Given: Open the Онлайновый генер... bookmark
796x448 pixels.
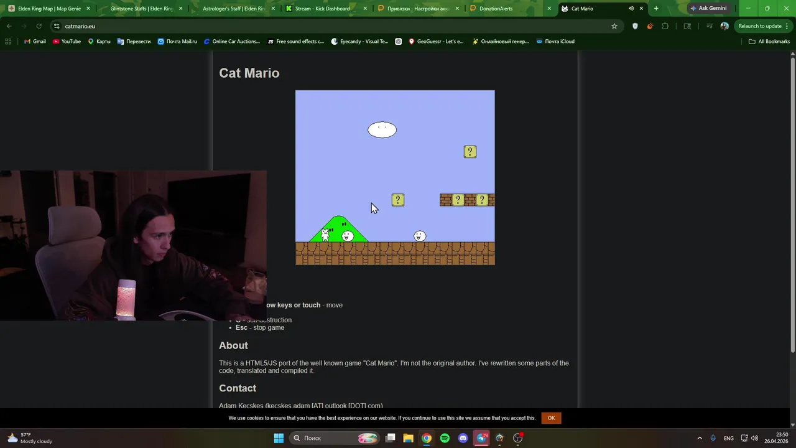Looking at the screenshot, I should pos(501,41).
